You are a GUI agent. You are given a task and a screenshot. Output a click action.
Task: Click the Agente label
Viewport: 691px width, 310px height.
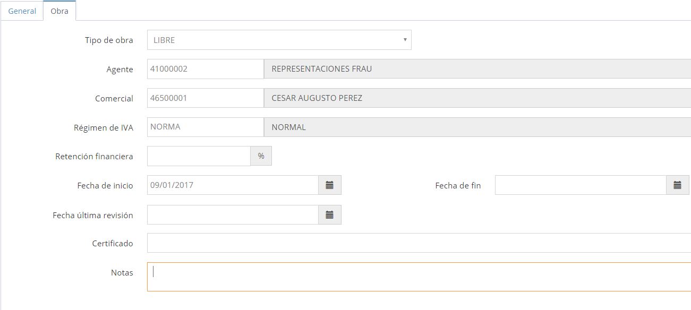pyautogui.click(x=120, y=70)
